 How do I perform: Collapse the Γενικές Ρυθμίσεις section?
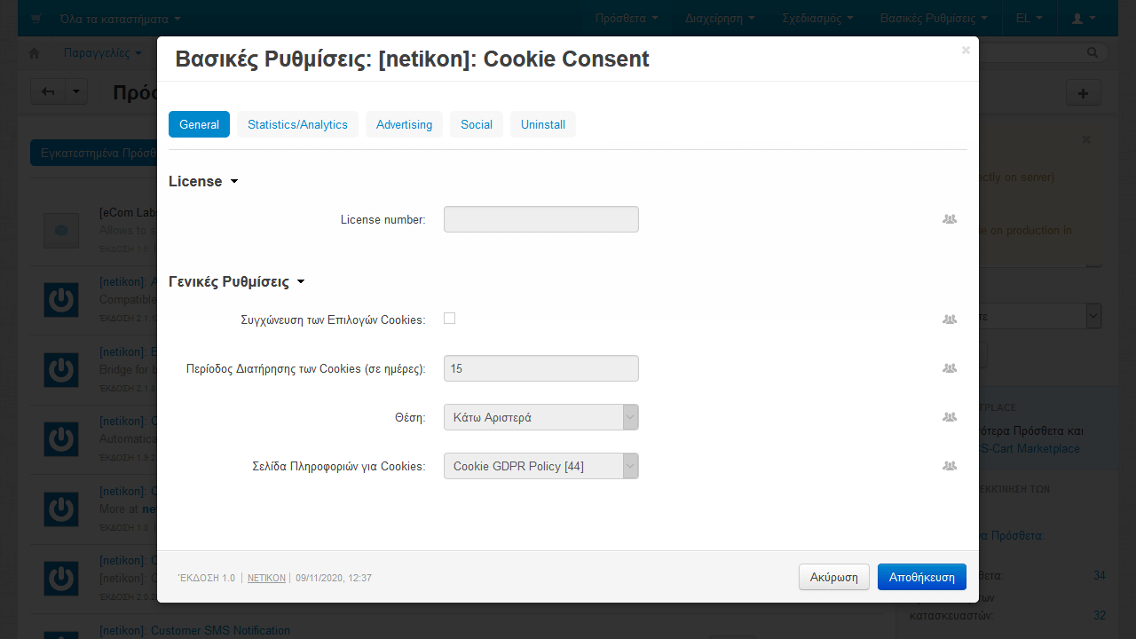(237, 282)
